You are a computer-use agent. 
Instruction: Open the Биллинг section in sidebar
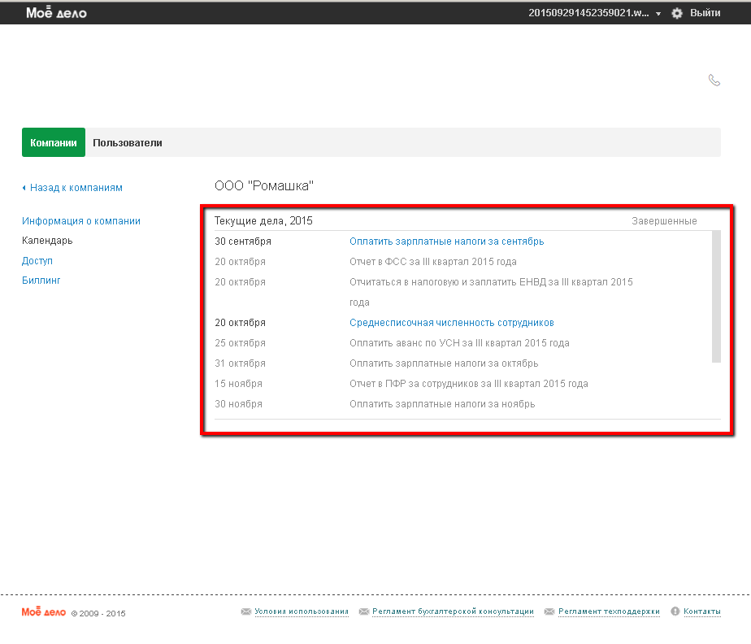41,281
